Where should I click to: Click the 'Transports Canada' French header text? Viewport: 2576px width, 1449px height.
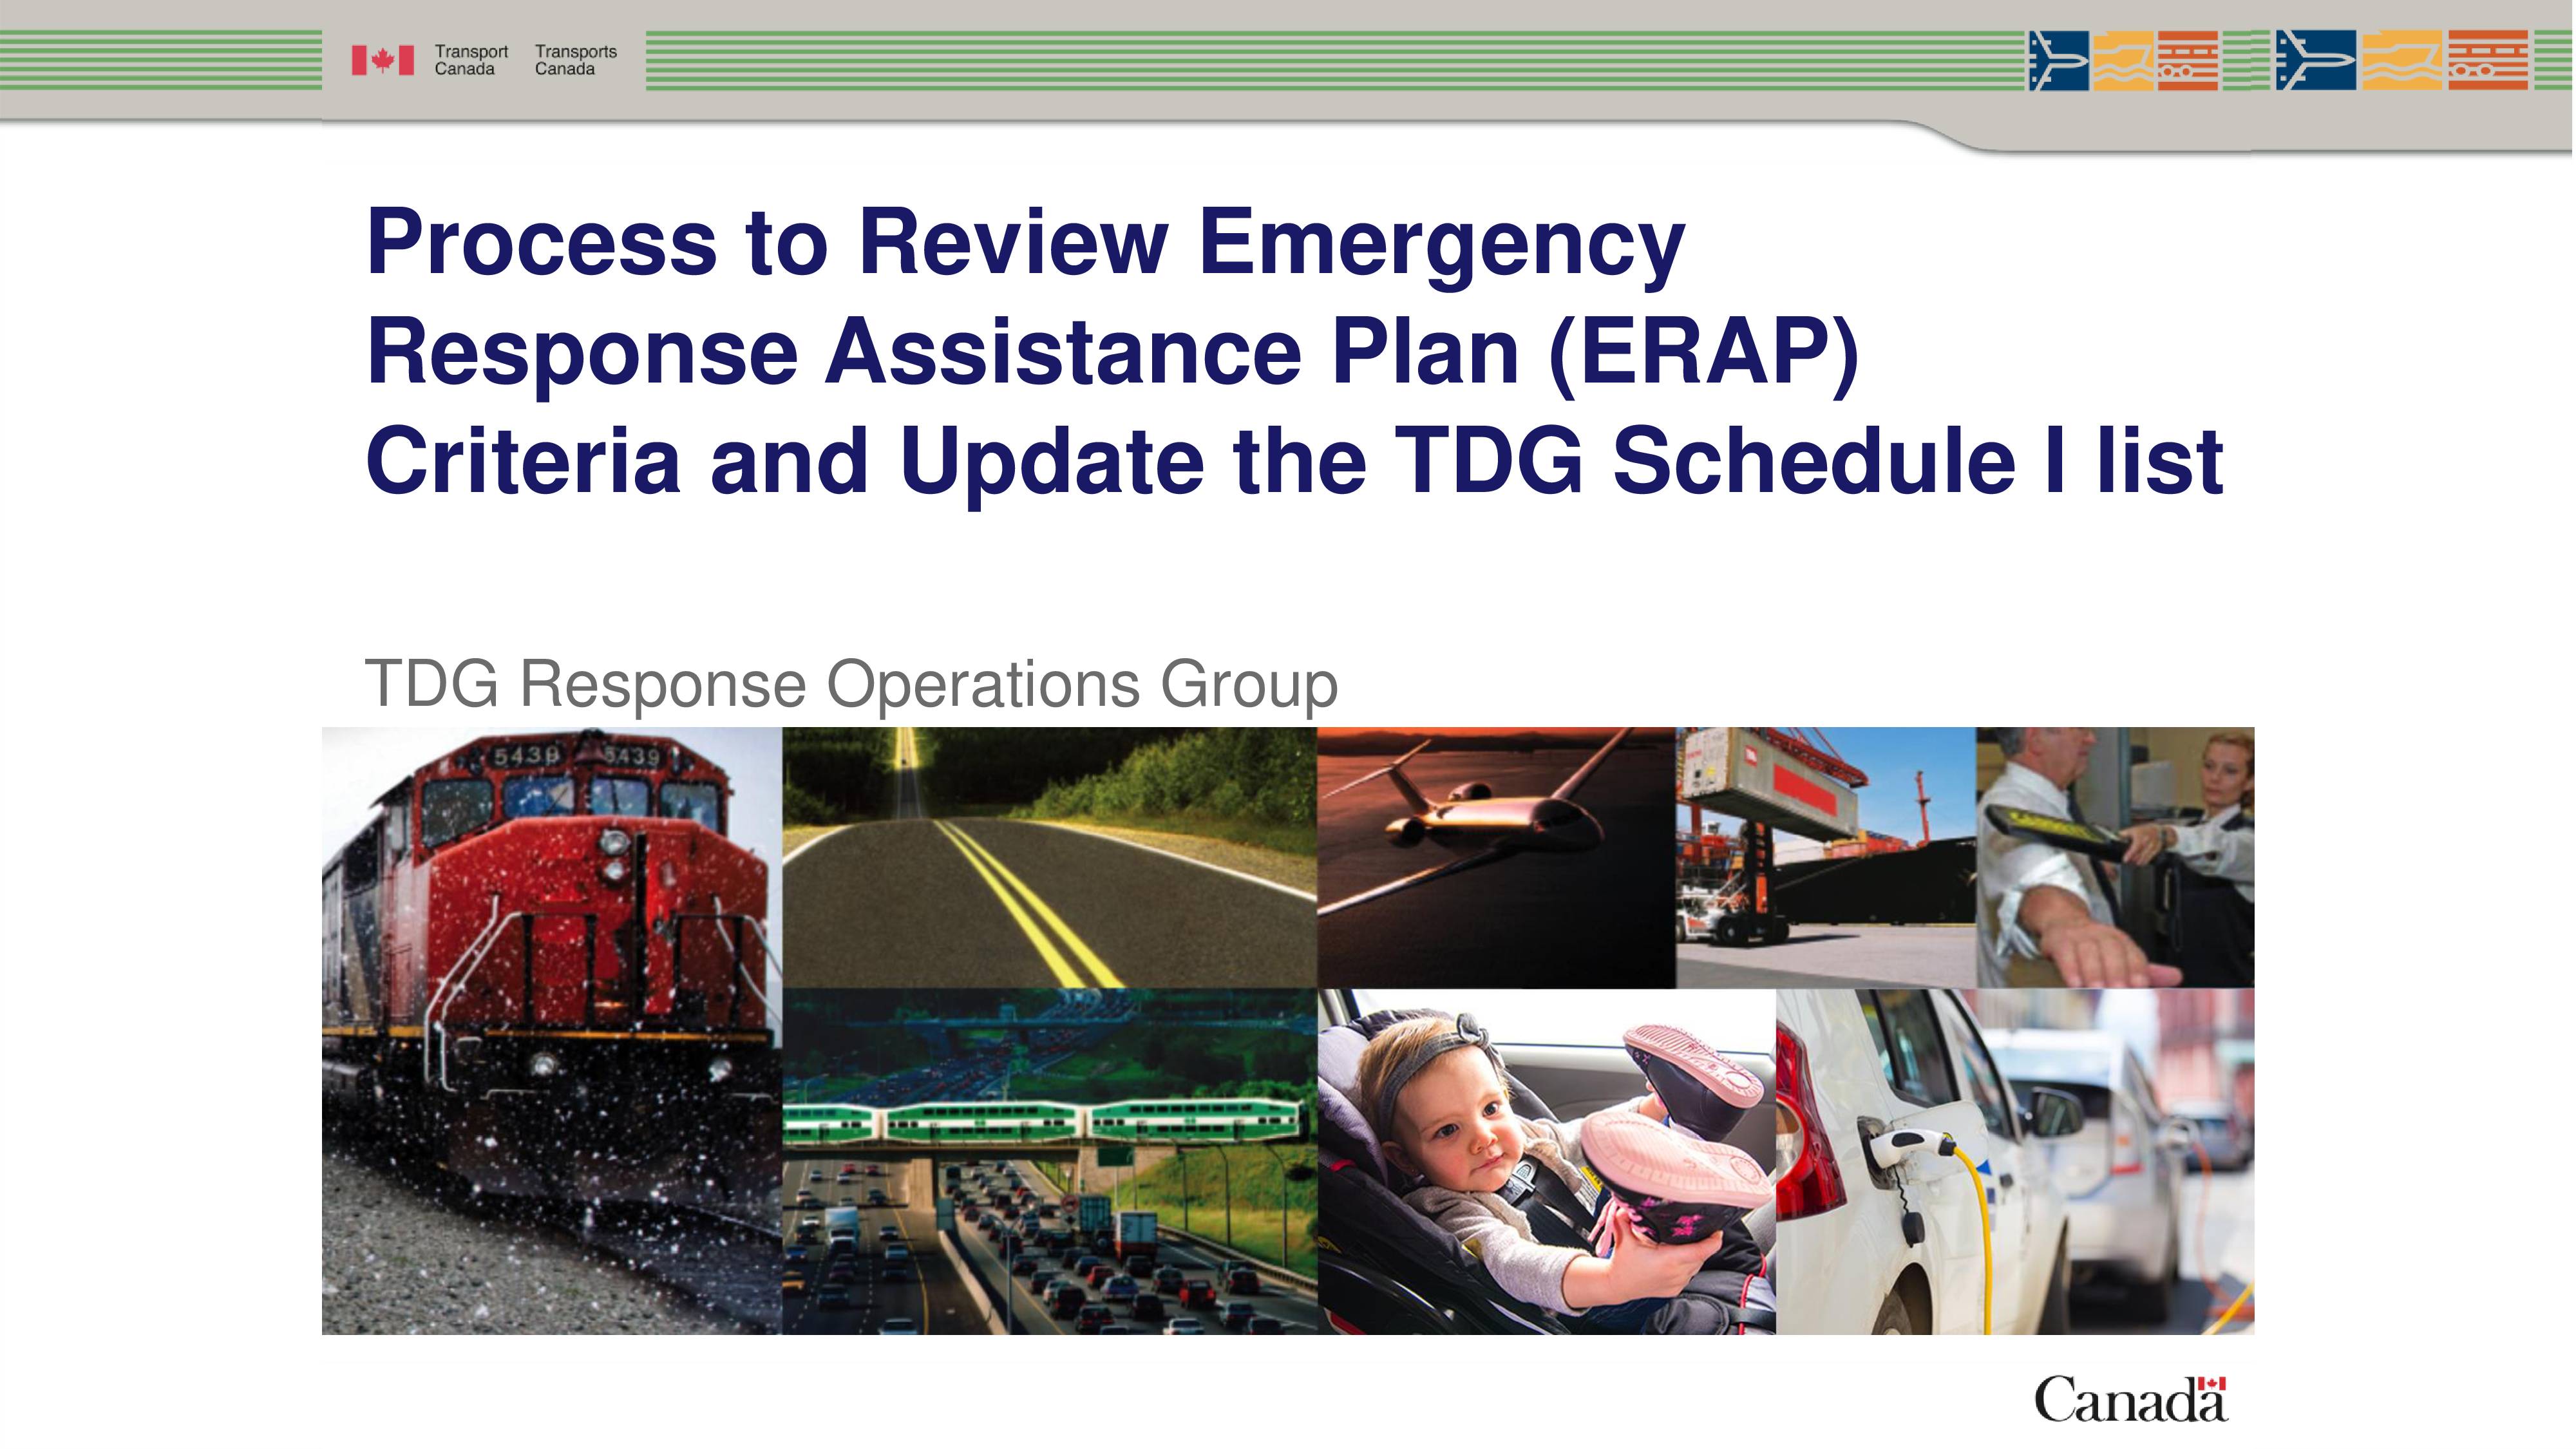tap(576, 60)
